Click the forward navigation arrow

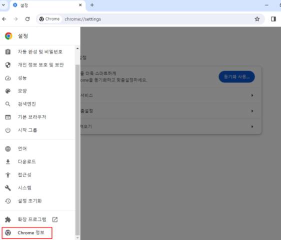[x=16, y=19]
